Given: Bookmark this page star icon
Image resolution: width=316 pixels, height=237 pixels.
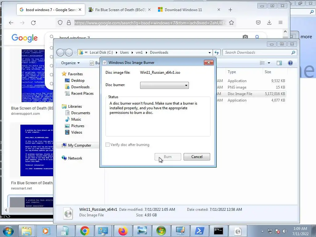Looking at the screenshot, I should click(231, 23).
